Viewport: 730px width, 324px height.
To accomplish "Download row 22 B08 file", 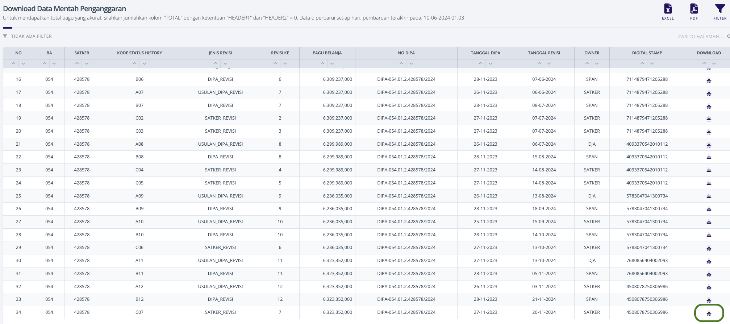I will point(709,157).
